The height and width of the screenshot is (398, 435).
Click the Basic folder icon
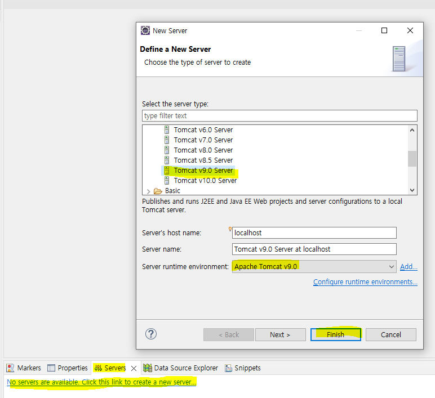pyautogui.click(x=158, y=191)
